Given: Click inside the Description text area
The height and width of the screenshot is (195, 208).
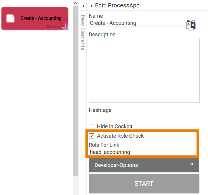Looking at the screenshot, I should [144, 70].
